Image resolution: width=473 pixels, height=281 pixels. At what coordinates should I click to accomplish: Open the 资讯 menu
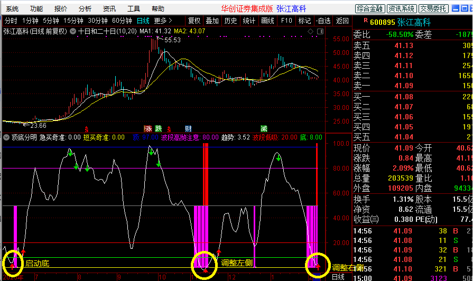(109, 9)
